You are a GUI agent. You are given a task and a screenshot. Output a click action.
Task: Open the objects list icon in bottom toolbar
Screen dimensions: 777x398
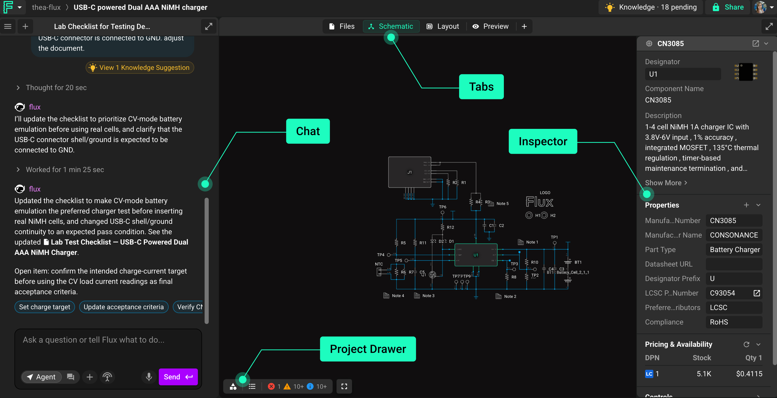coord(252,386)
